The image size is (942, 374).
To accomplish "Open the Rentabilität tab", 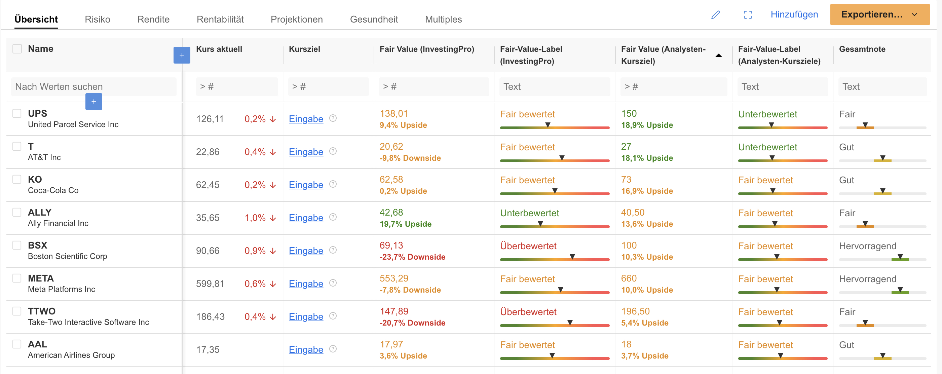I will [x=220, y=20].
